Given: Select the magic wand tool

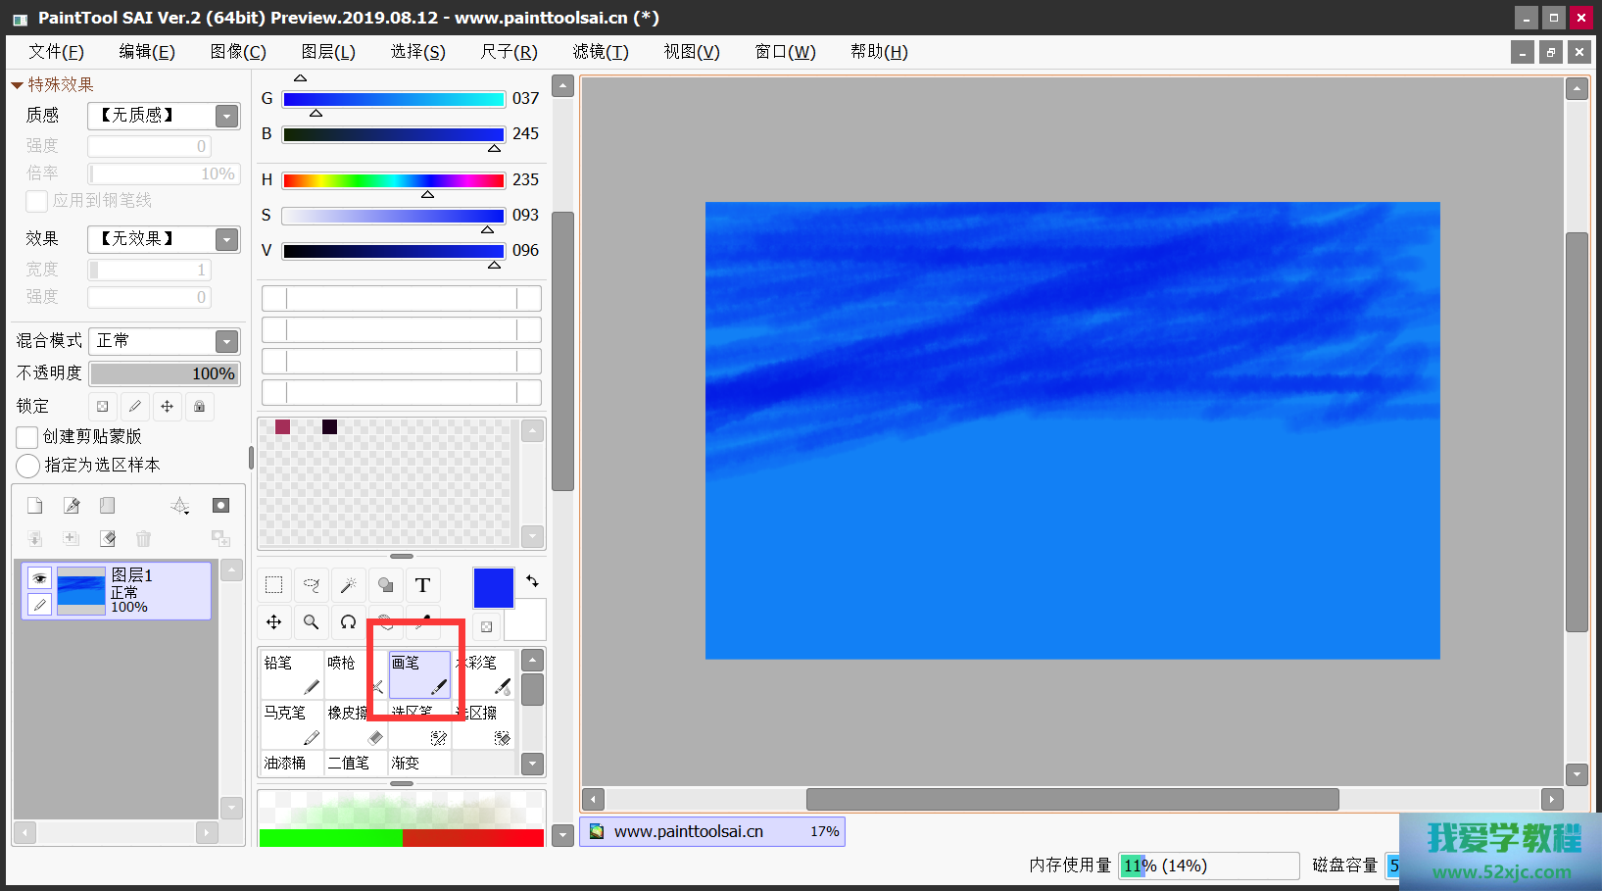Looking at the screenshot, I should point(348,585).
